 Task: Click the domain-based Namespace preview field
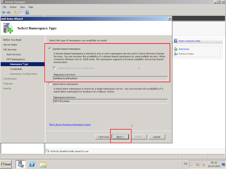click(110, 79)
